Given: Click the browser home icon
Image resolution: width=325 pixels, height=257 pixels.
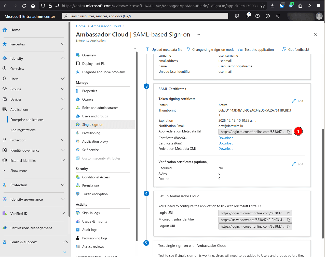Looking at the screenshot, I should 33,6.
